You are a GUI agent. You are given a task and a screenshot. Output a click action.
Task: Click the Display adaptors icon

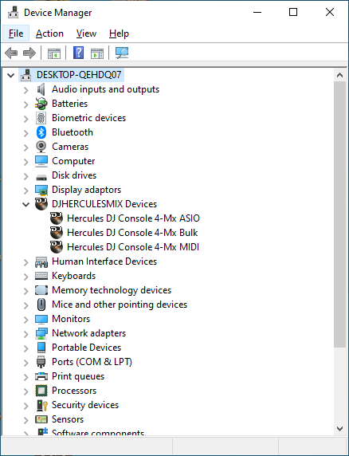coord(41,190)
